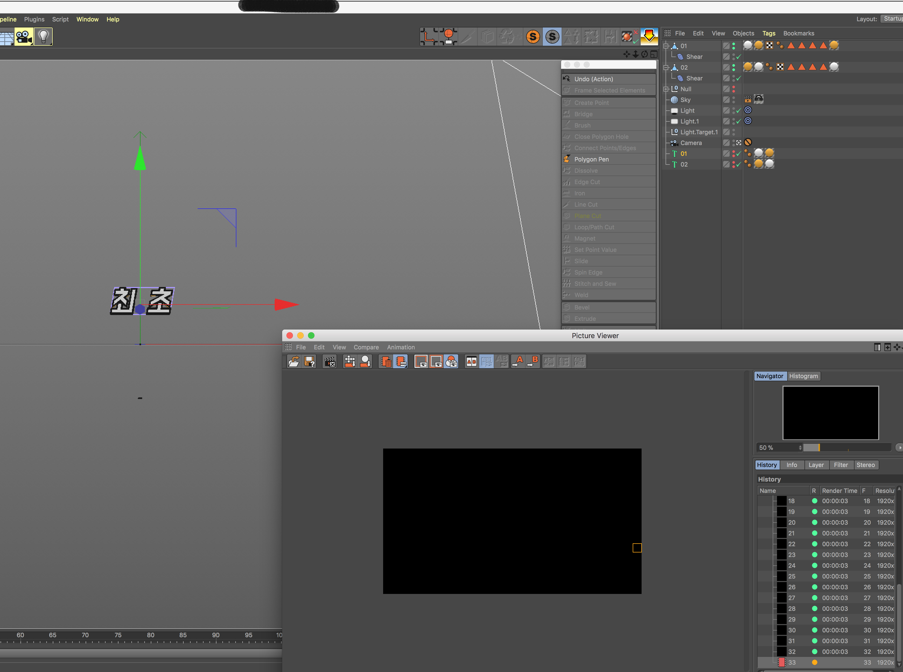
Task: Click the orange joystick toolbar icon
Action: click(449, 37)
